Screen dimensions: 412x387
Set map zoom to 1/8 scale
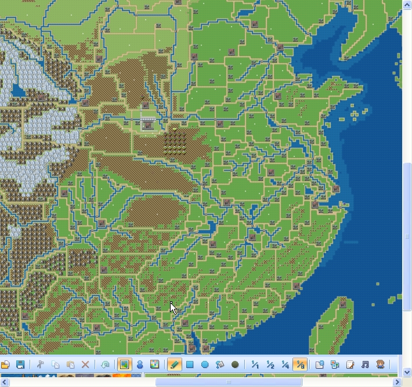(300, 364)
